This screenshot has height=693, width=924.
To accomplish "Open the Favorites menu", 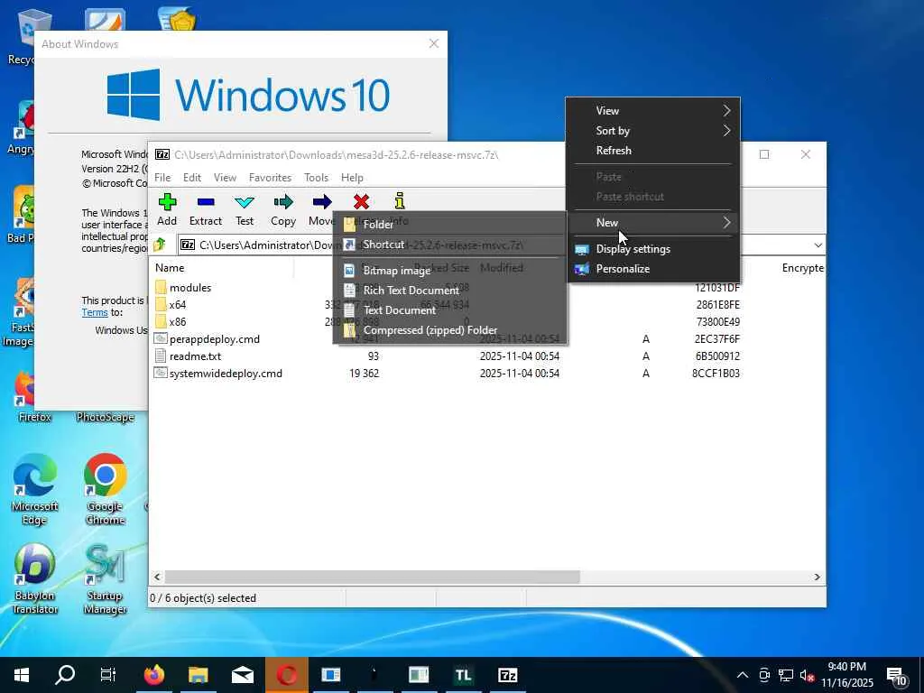I will point(270,178).
